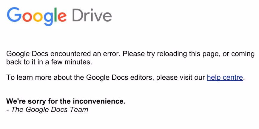This screenshot has width=259, height=129.
Task: Click the 'Google Docs encountered an error.' sentence
Action: (64, 54)
